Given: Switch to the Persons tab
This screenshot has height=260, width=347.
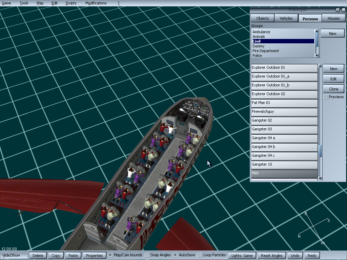Looking at the screenshot, I should click(310, 19).
